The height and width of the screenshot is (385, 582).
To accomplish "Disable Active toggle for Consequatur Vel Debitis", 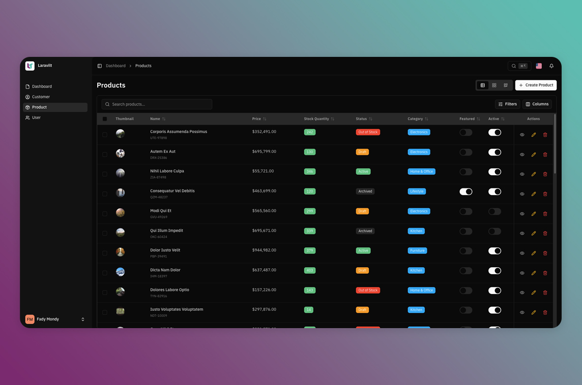I will pyautogui.click(x=494, y=192).
